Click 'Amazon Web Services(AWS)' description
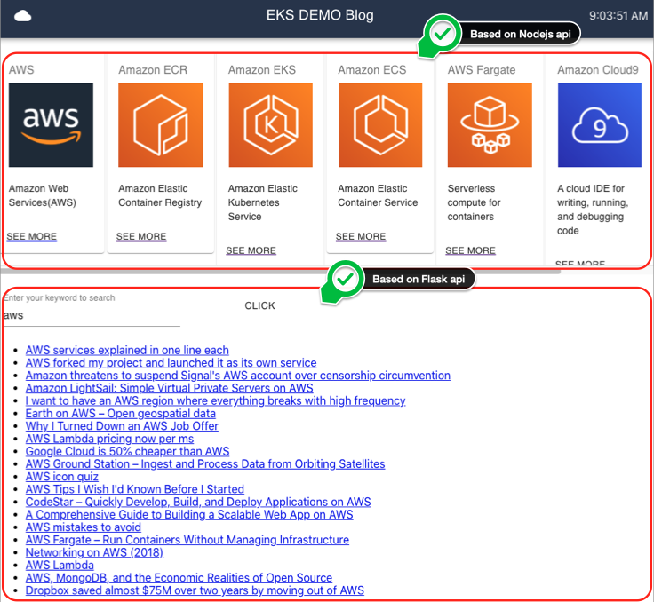This screenshot has width=654, height=602. coord(43,195)
